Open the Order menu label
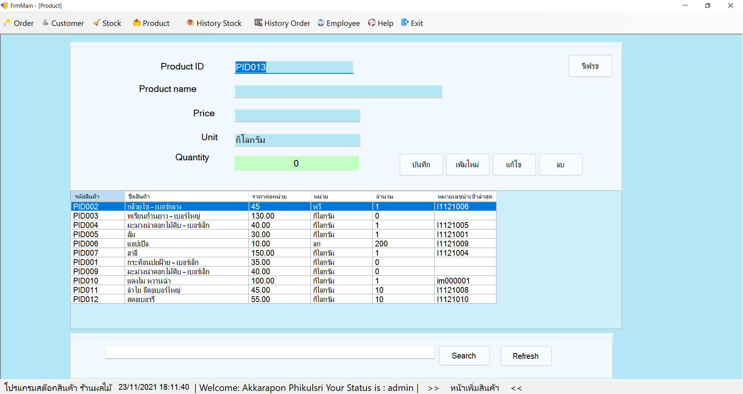Viewport: 743px width, 394px height. point(24,23)
